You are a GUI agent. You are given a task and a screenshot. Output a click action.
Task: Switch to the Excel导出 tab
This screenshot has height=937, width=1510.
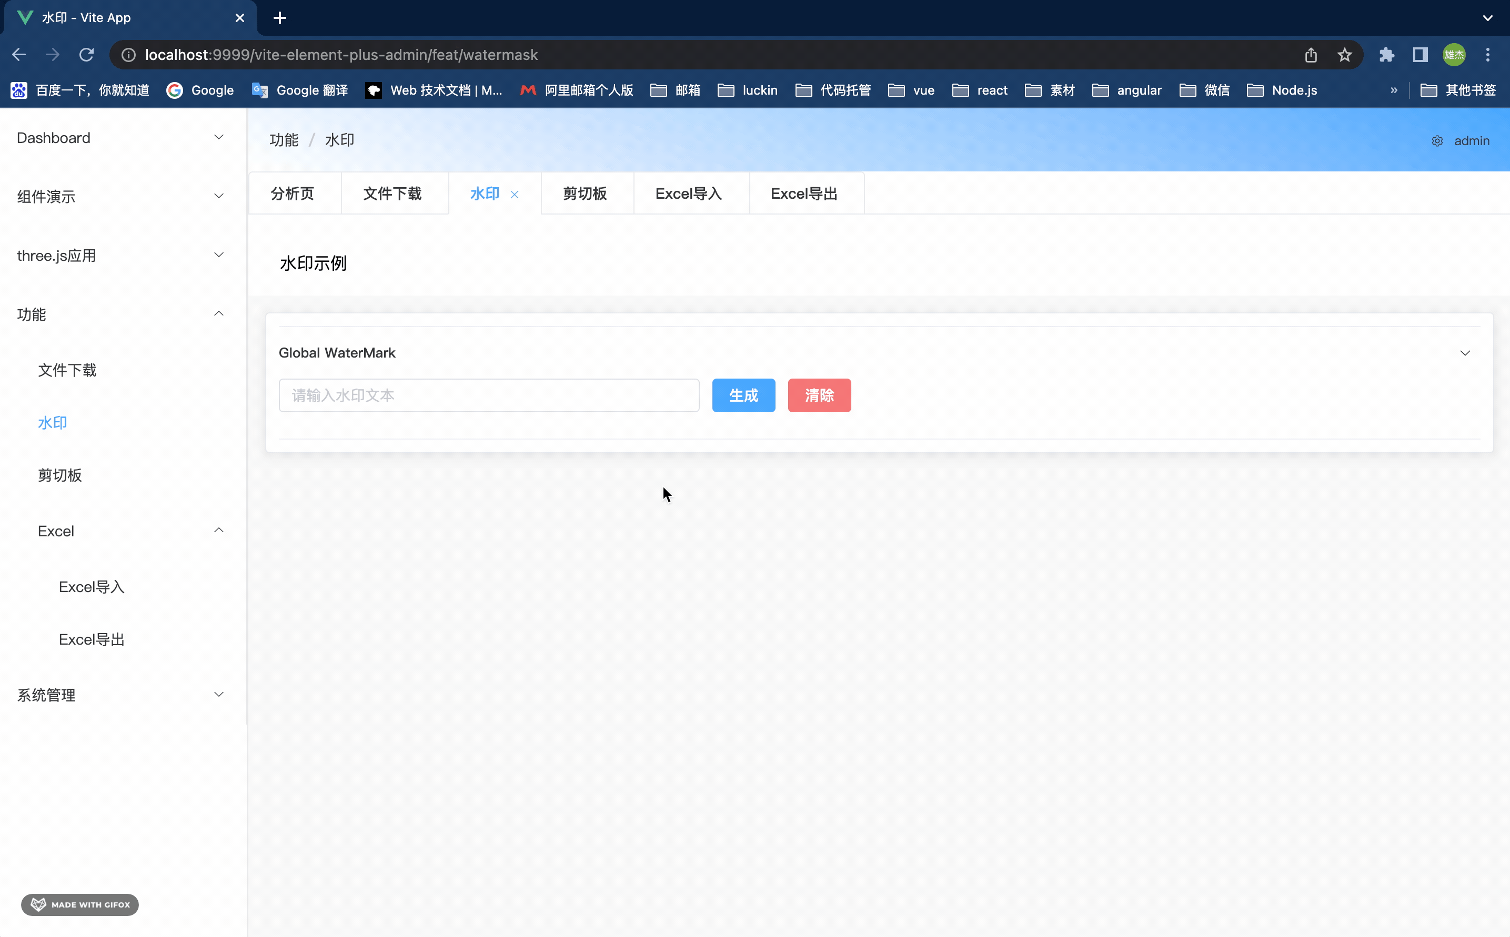[x=804, y=194]
